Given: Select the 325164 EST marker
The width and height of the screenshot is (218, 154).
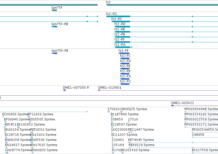Looking at the screenshot, I should coord(112,148).
